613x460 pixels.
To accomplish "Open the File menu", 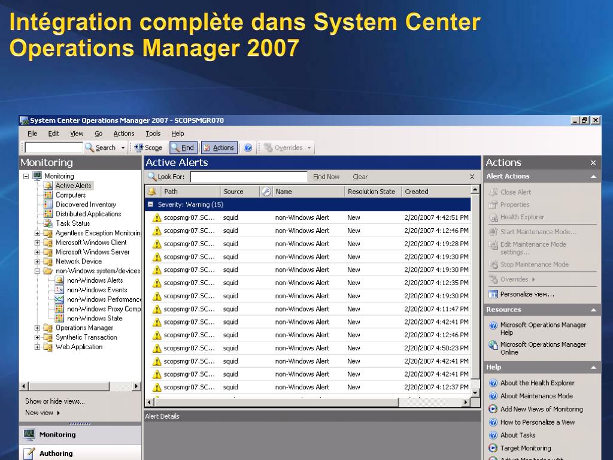I will [x=32, y=134].
